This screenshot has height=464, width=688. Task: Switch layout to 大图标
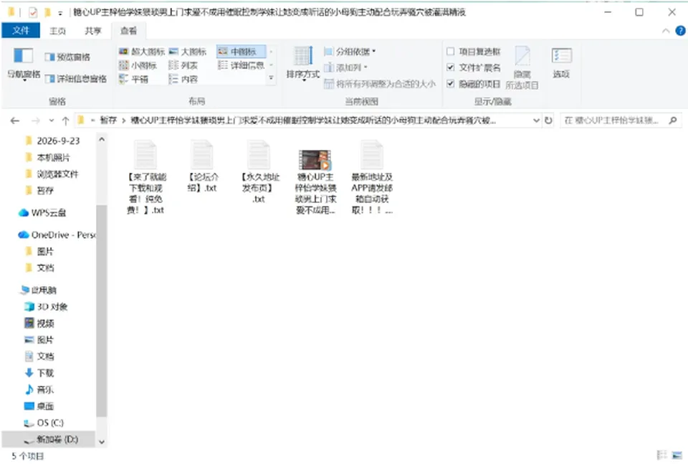point(188,52)
